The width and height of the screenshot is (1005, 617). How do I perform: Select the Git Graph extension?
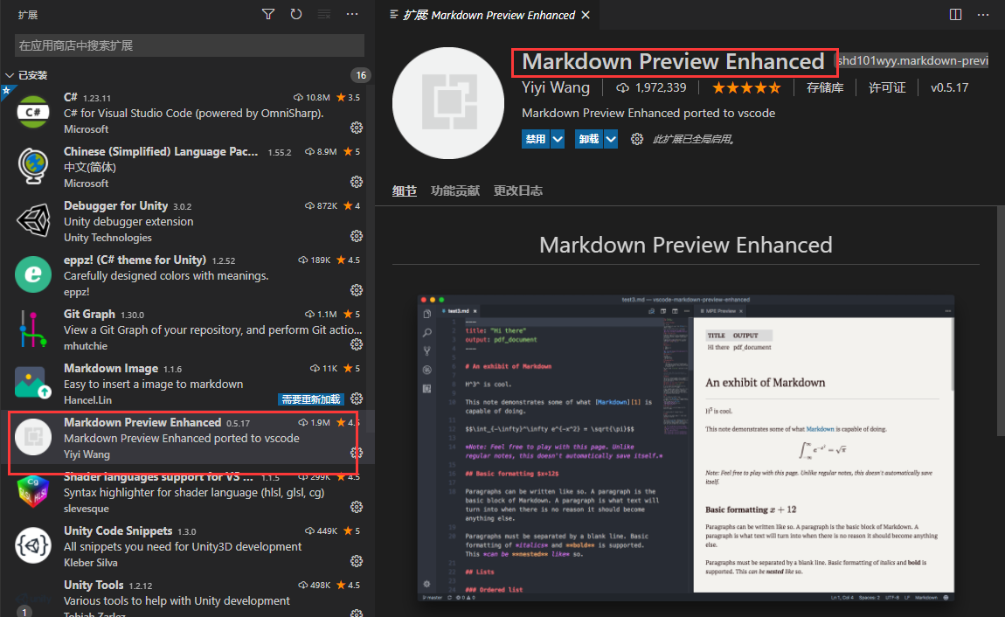coord(186,329)
